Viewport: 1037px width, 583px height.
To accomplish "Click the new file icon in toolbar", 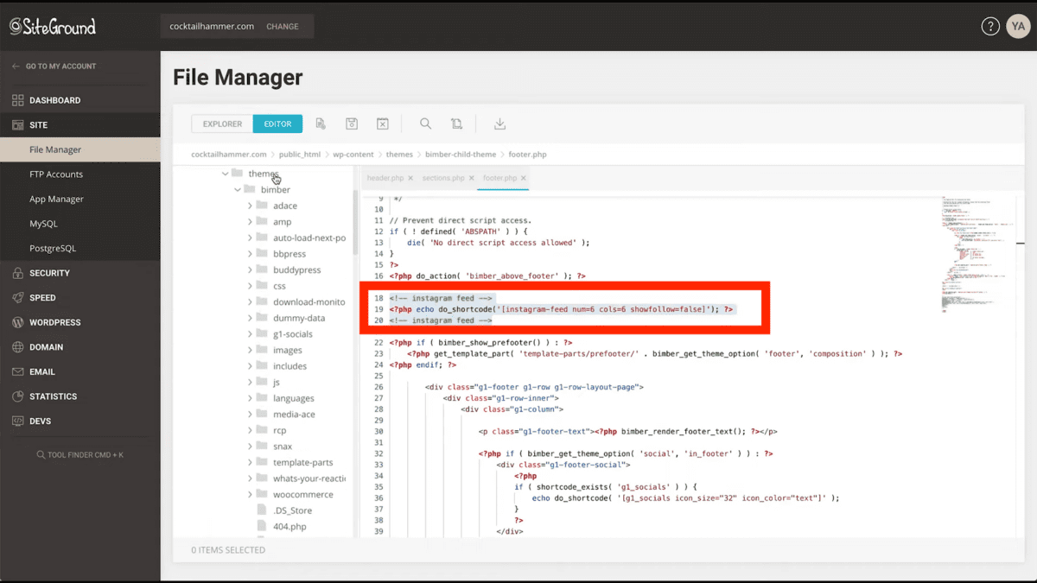I will [x=321, y=124].
